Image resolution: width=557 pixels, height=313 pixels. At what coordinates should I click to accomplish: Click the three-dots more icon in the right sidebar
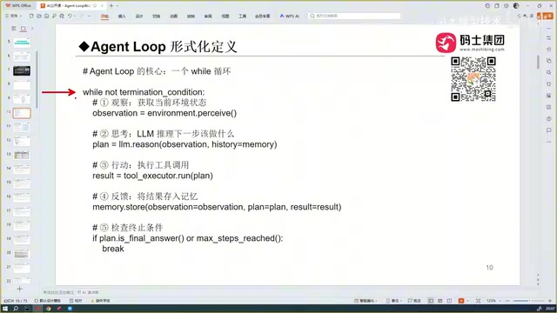(549, 142)
